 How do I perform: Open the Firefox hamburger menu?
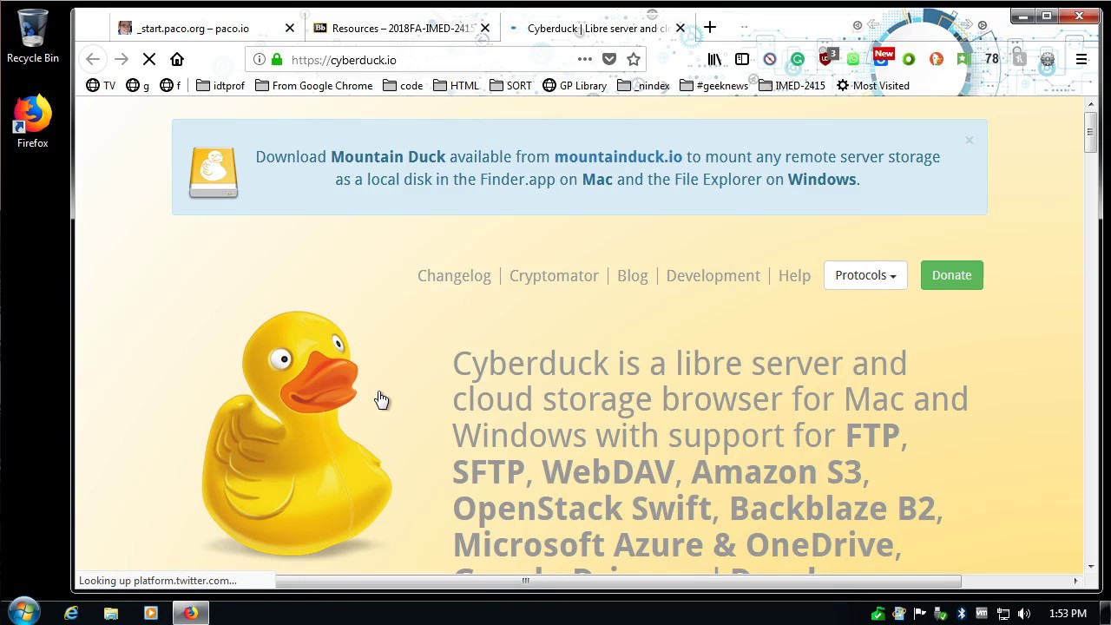tap(1081, 59)
